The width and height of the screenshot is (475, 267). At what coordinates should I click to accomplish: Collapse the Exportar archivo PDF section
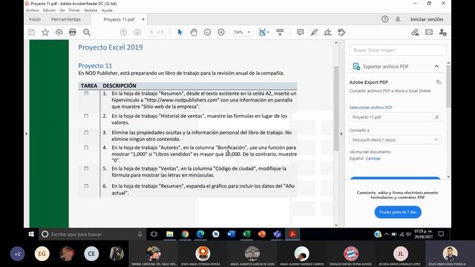pyautogui.click(x=436, y=66)
